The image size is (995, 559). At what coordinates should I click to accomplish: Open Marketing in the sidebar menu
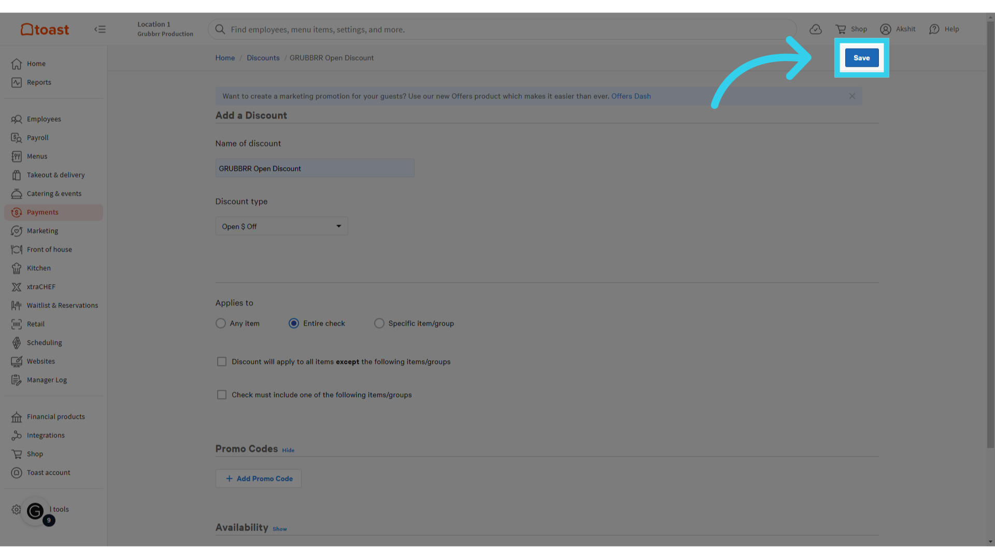click(54, 231)
